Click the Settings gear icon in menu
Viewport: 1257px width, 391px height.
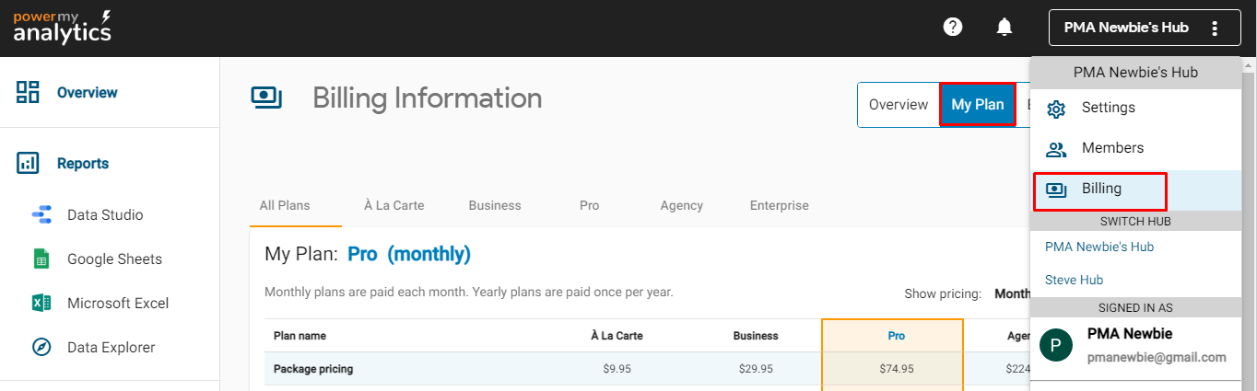tap(1056, 109)
